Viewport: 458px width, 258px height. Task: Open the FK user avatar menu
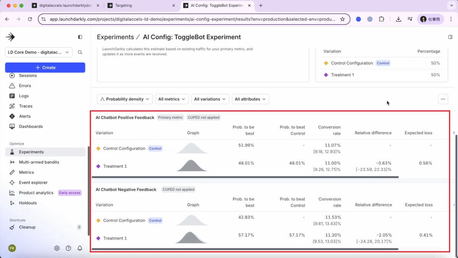[x=12, y=248]
